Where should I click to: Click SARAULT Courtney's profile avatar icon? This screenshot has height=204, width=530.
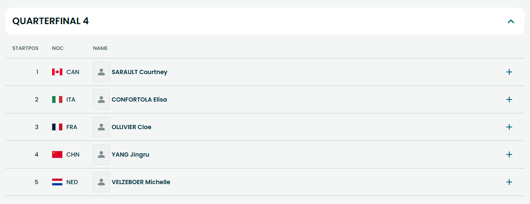[x=101, y=72]
